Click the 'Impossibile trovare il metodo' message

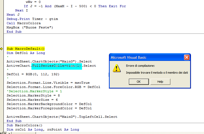(x=157, y=73)
